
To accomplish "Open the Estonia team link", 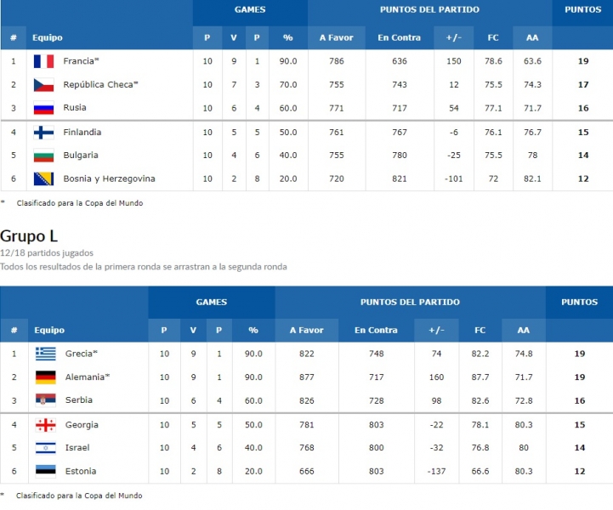I will point(81,471).
